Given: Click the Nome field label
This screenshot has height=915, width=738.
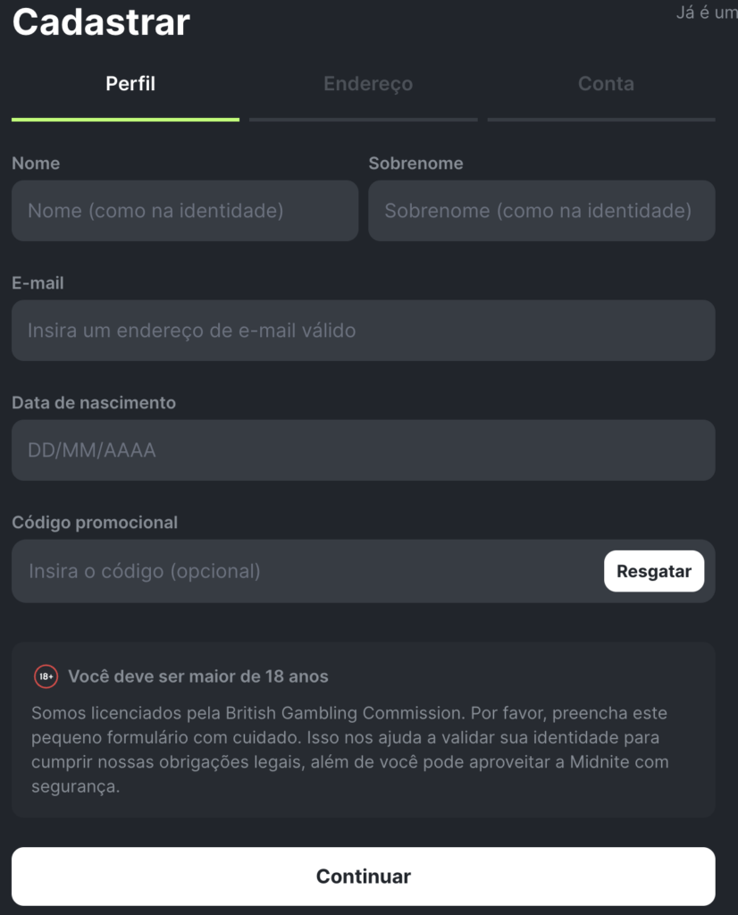Looking at the screenshot, I should (37, 164).
